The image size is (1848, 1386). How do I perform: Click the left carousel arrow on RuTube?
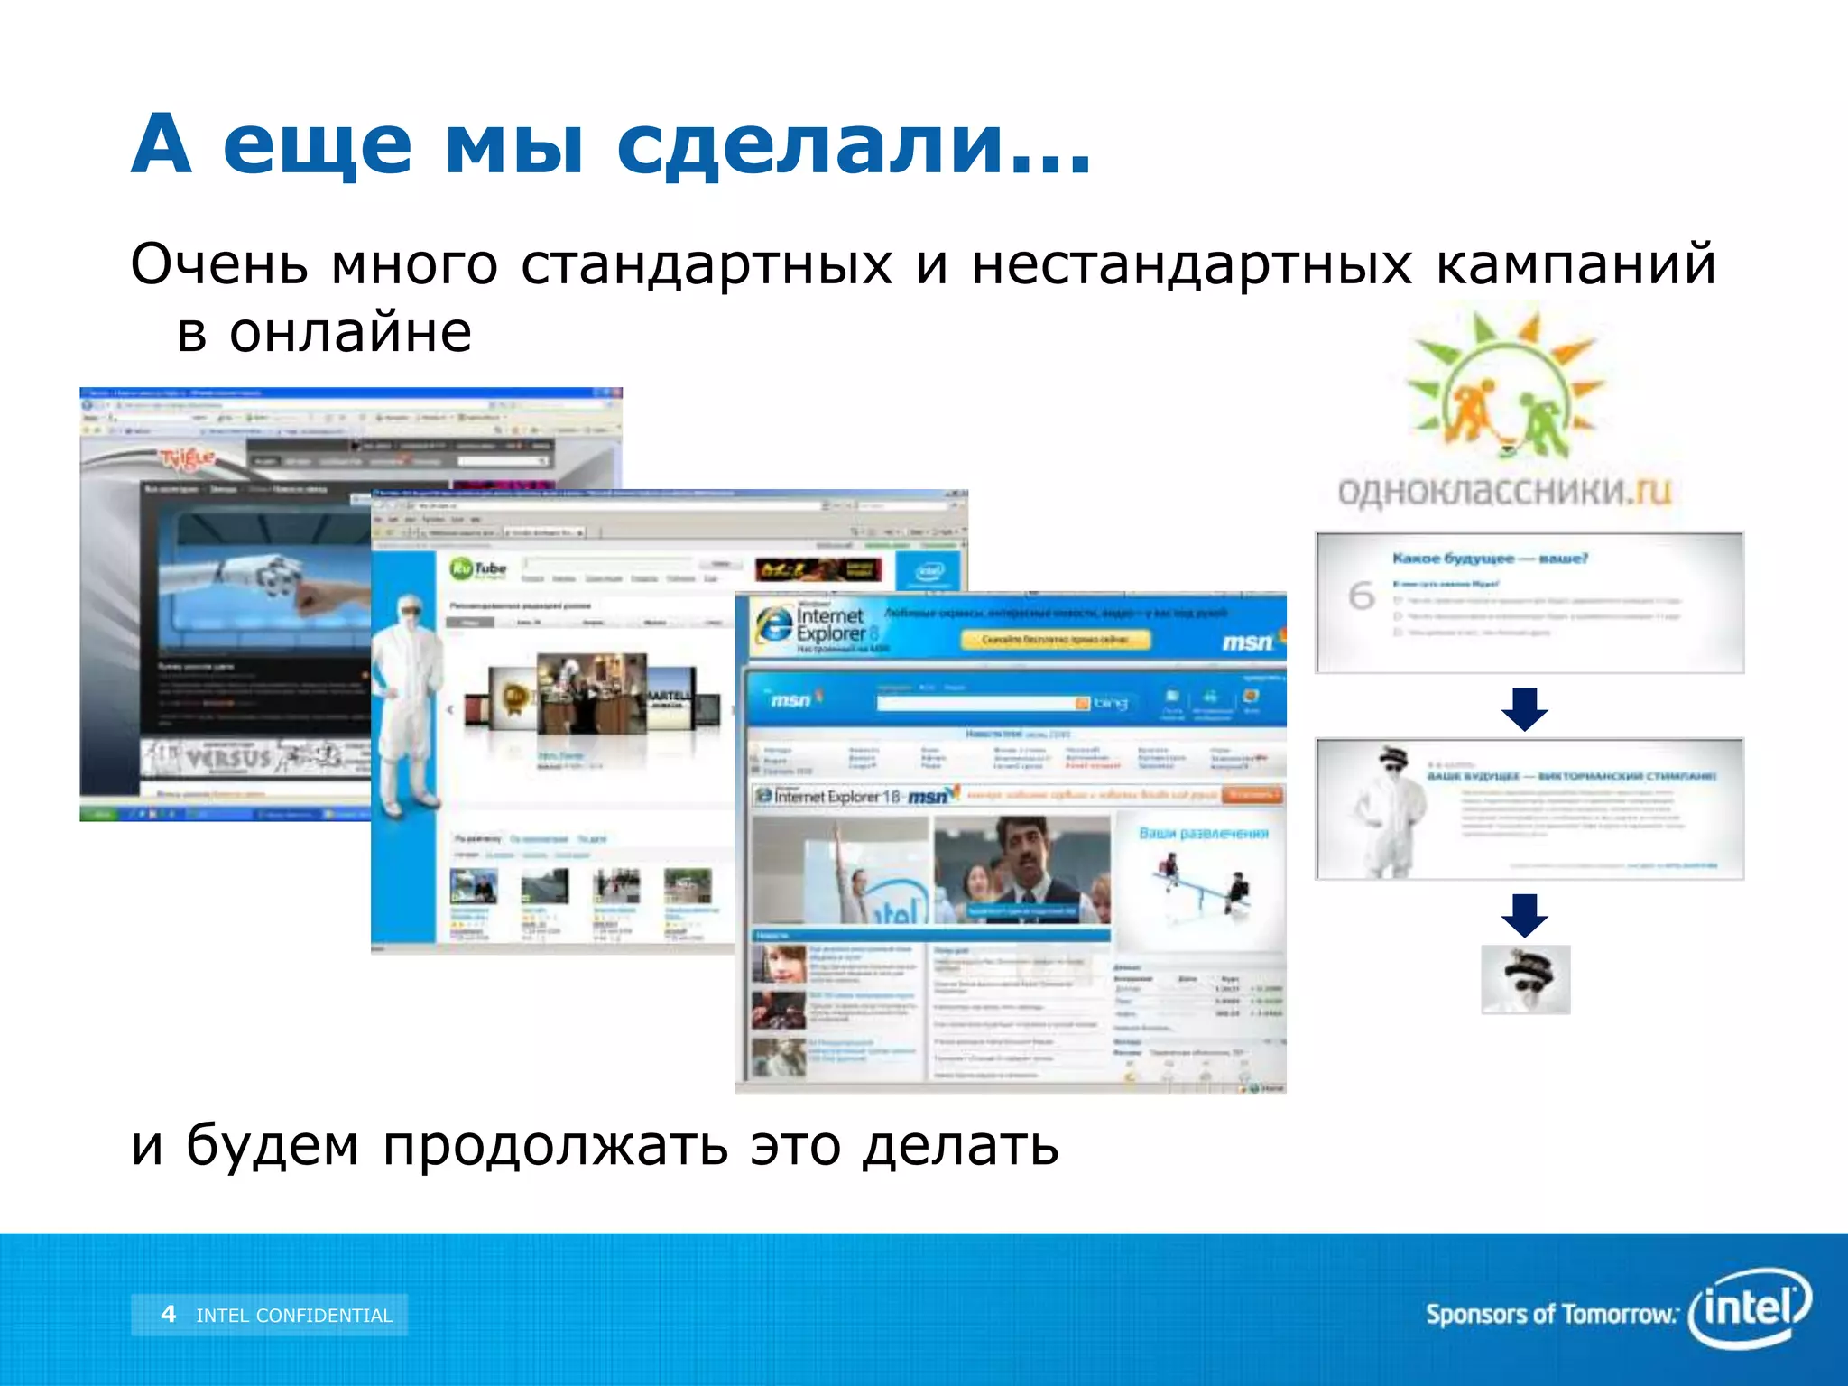(450, 710)
